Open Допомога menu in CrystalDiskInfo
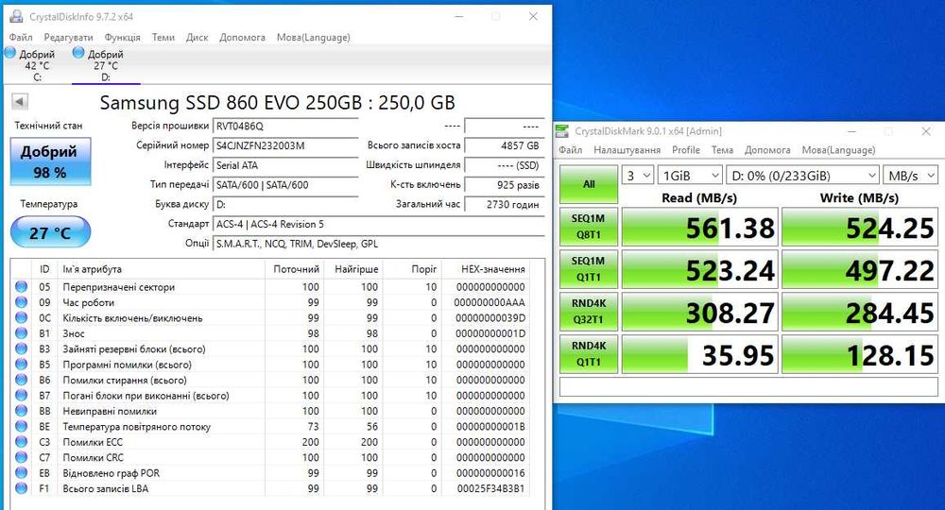The image size is (945, 510). 242,38
